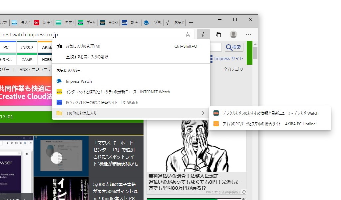Toggle the Favorites panel star icon

[203, 34]
